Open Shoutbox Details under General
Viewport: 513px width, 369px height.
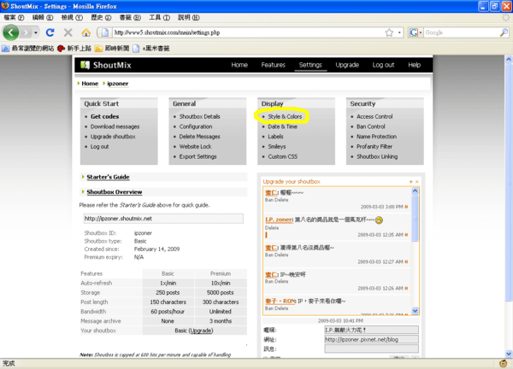pyautogui.click(x=199, y=116)
